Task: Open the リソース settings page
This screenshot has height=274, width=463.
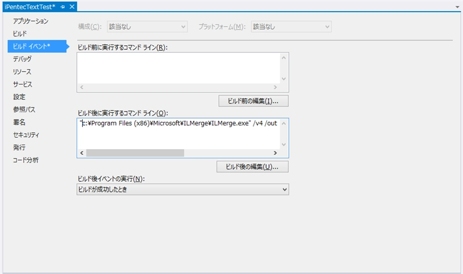Action: point(22,72)
